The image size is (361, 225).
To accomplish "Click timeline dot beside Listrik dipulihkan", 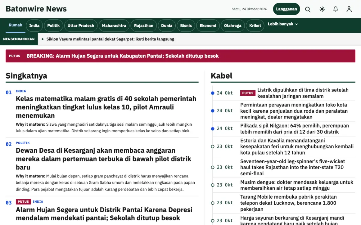I will [213, 93].
